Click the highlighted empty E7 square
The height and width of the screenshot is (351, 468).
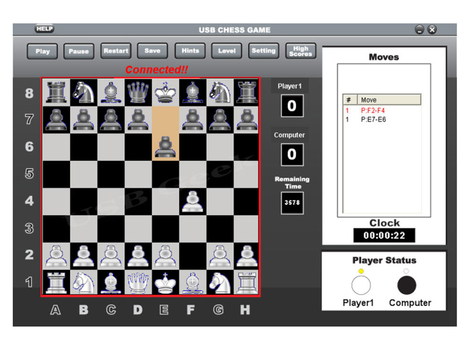pos(165,120)
